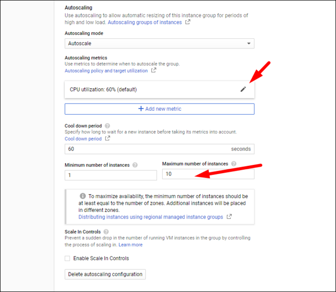Click Delete autoscaling configuration button

point(105,274)
